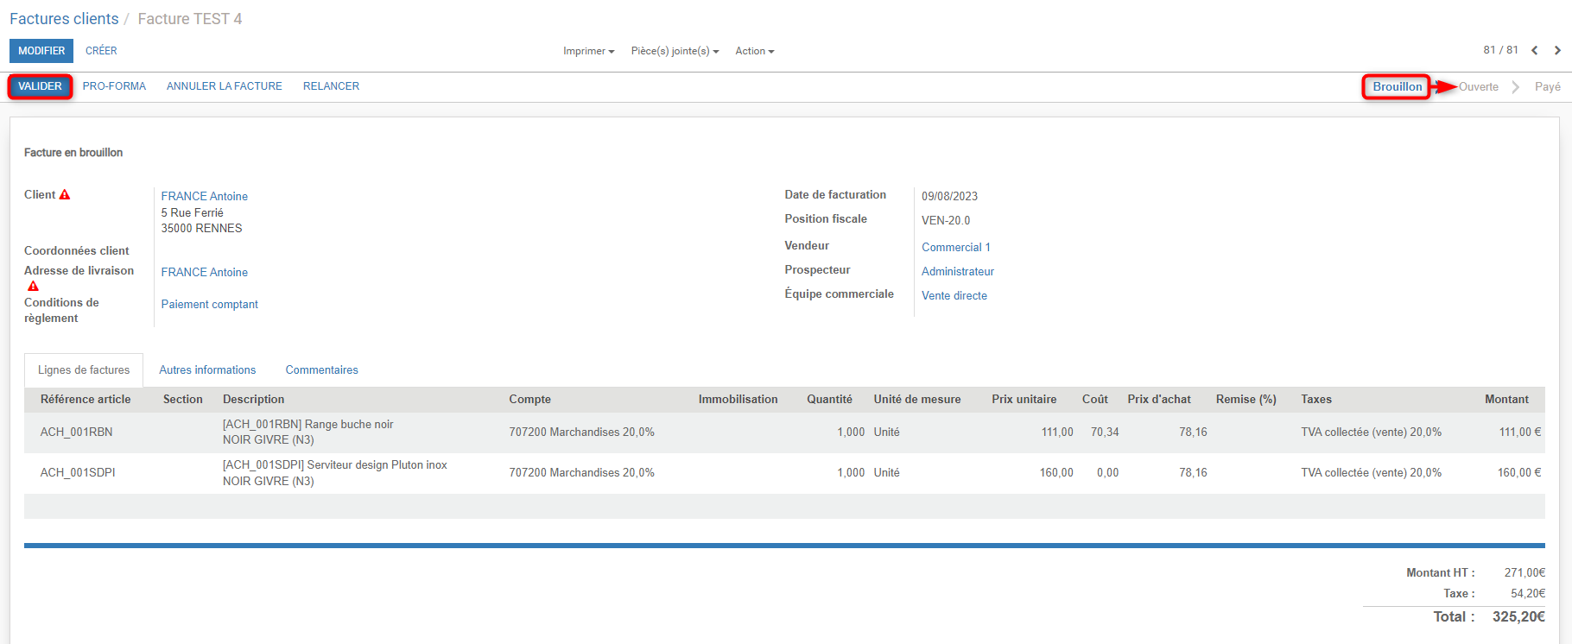
Task: Click the warning icon beside Client
Action: coord(65,194)
